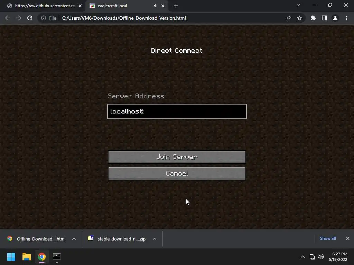Image resolution: width=354 pixels, height=265 pixels.
Task: Click the Join Server button
Action: 177,157
